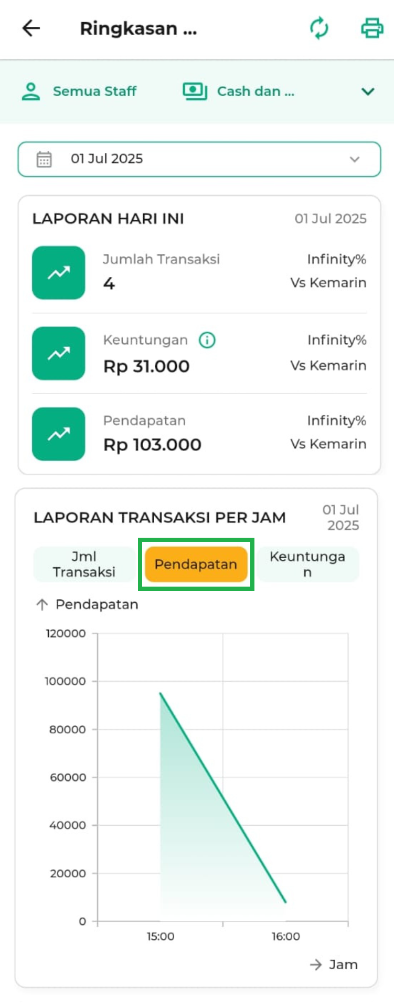Viewport: 394px width, 1005px height.
Task: Tap the Semua Staff person icon
Action: click(31, 91)
